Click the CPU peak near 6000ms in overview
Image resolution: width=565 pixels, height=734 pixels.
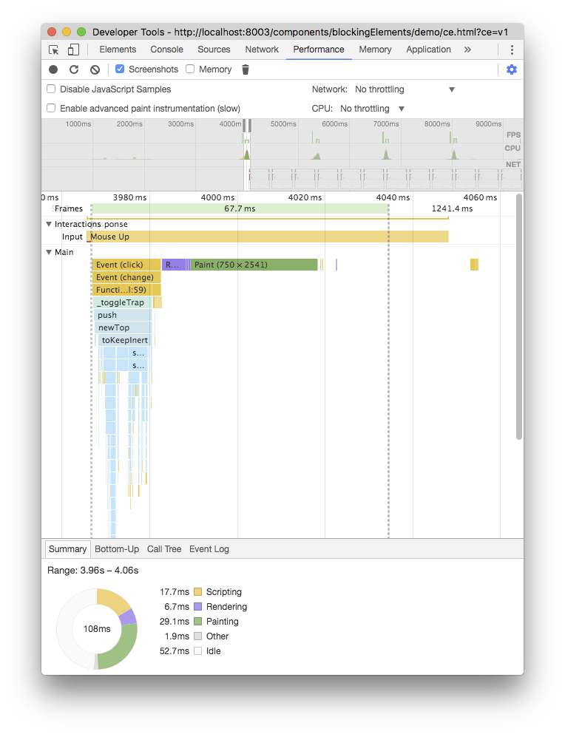pyautogui.click(x=317, y=157)
